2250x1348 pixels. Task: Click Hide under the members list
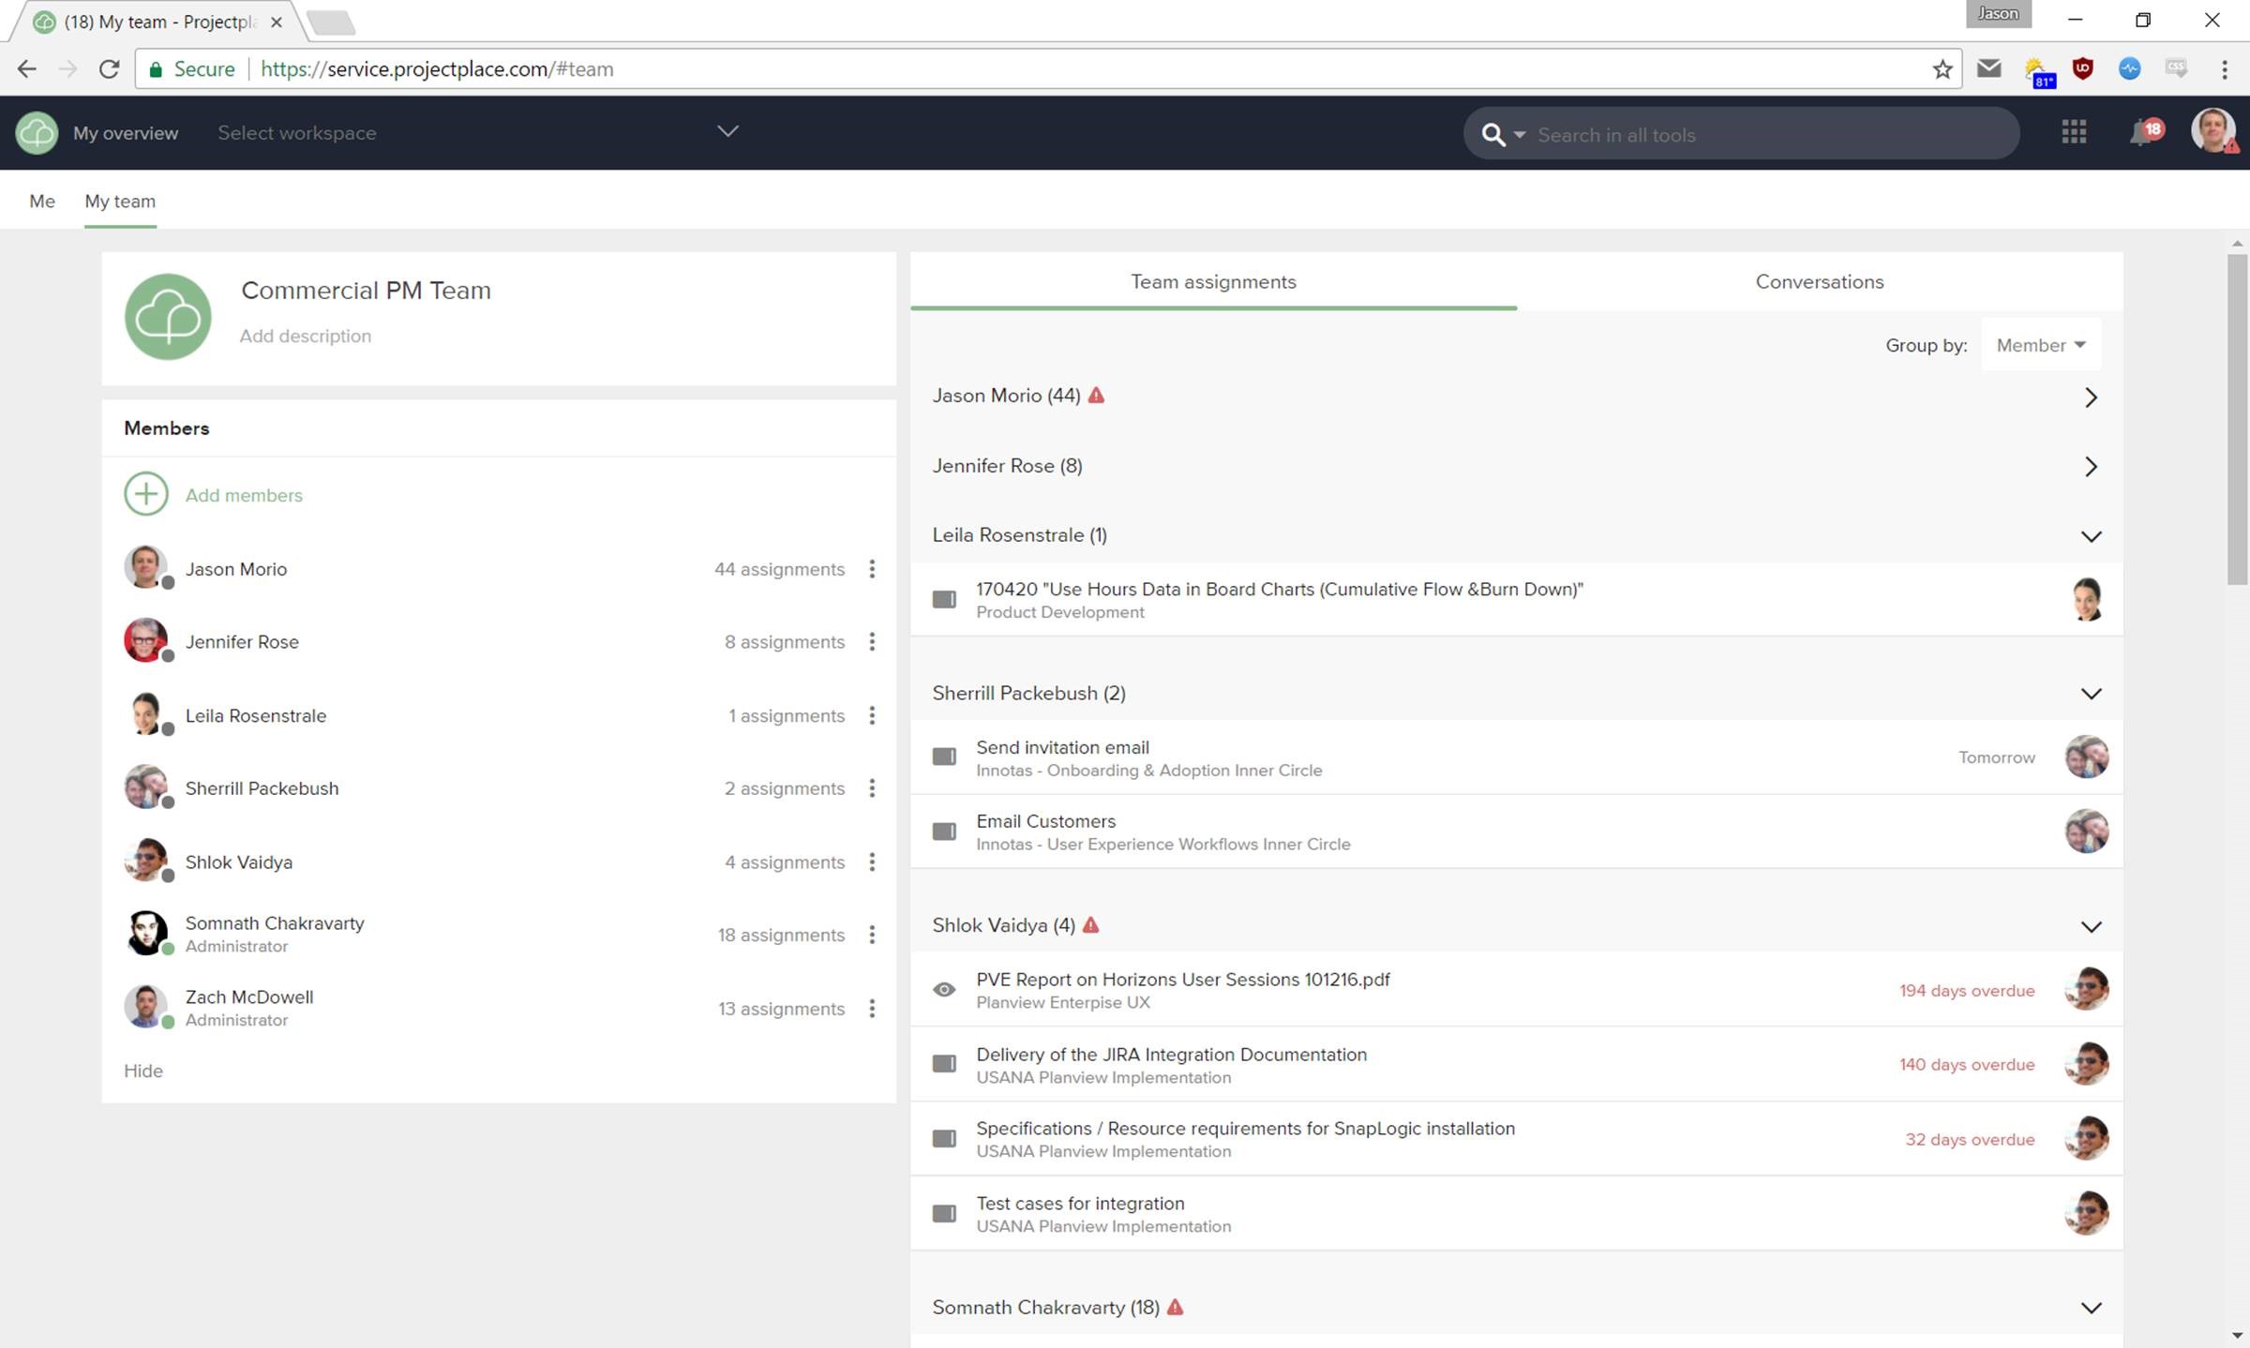point(143,1071)
